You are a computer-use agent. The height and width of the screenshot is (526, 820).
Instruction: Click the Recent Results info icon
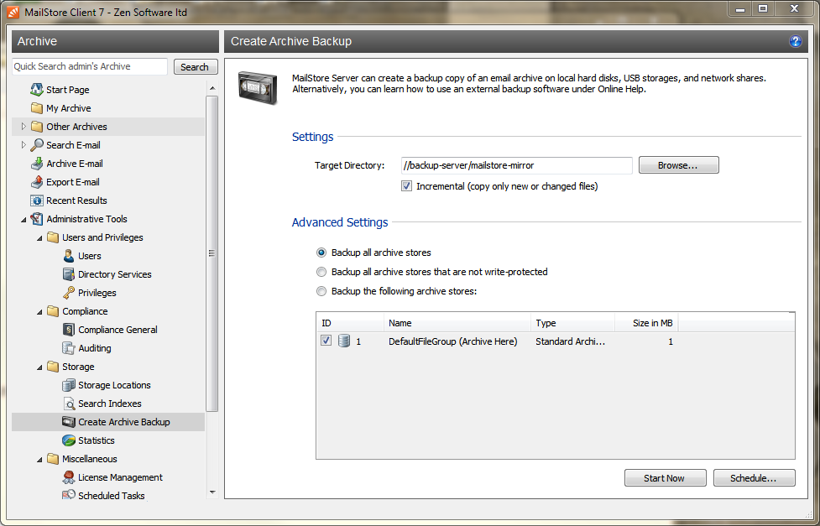[37, 201]
